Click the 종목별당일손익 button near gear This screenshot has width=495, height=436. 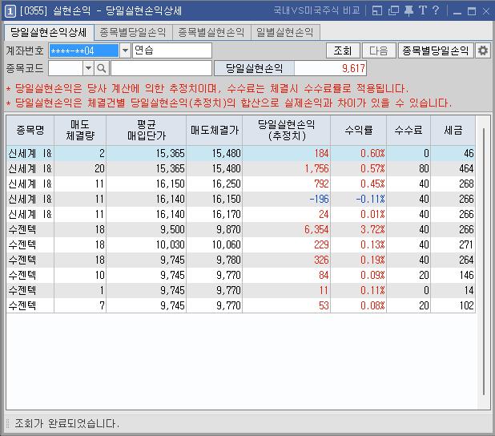(x=436, y=50)
